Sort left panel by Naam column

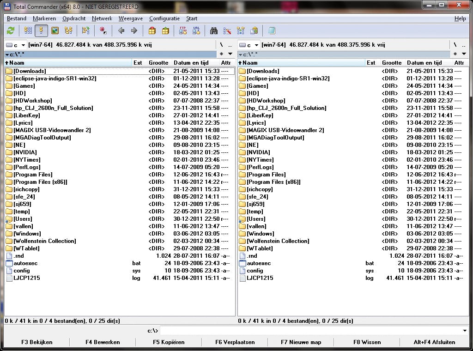point(68,63)
